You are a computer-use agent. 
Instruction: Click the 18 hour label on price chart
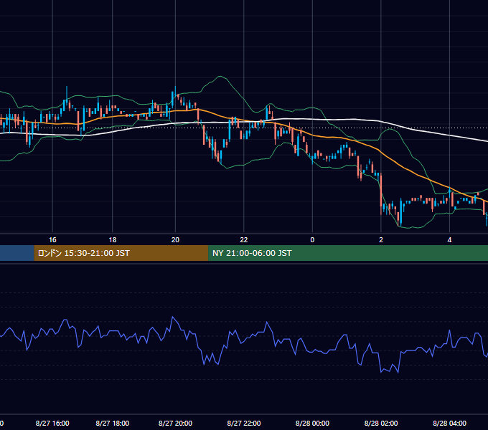[x=113, y=240]
